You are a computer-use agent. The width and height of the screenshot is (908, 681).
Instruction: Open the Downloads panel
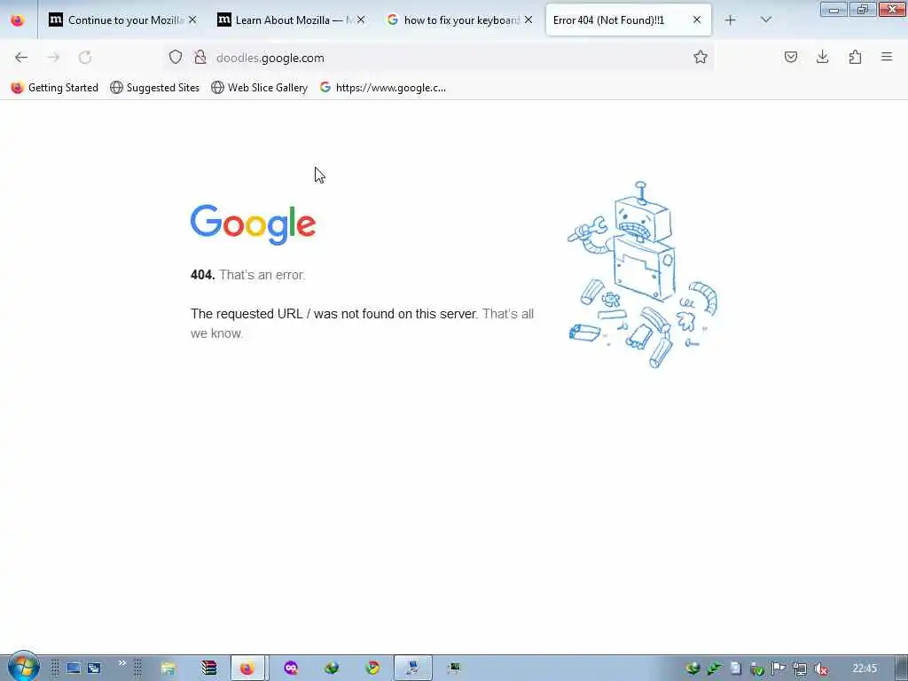pyautogui.click(x=822, y=57)
